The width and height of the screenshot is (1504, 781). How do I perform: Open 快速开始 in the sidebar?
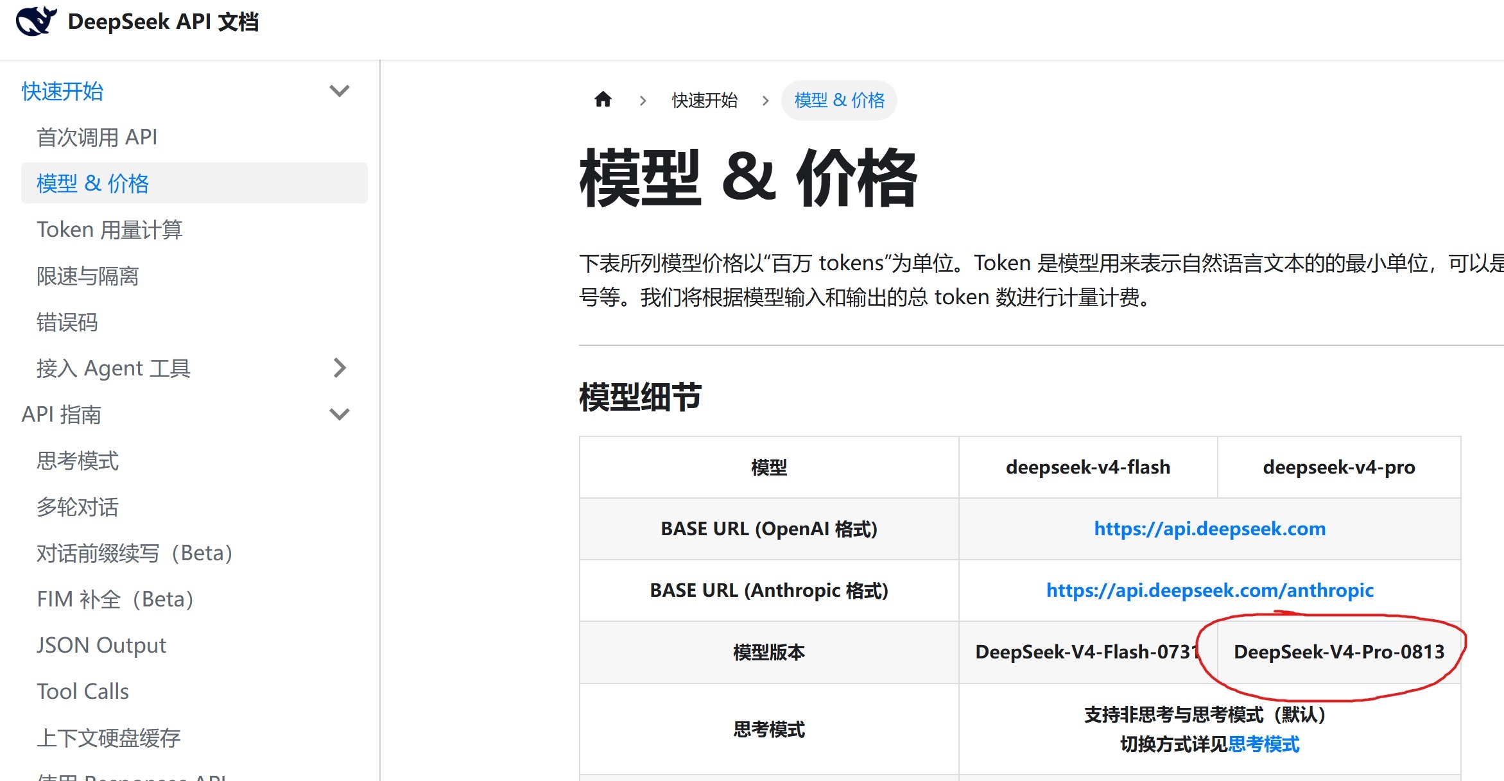coord(62,91)
